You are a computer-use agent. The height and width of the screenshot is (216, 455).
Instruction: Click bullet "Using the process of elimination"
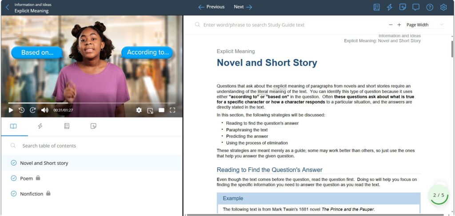257,143
